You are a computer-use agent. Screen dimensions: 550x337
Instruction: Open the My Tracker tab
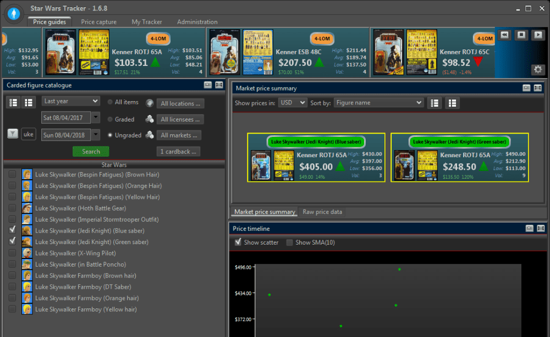pyautogui.click(x=147, y=22)
